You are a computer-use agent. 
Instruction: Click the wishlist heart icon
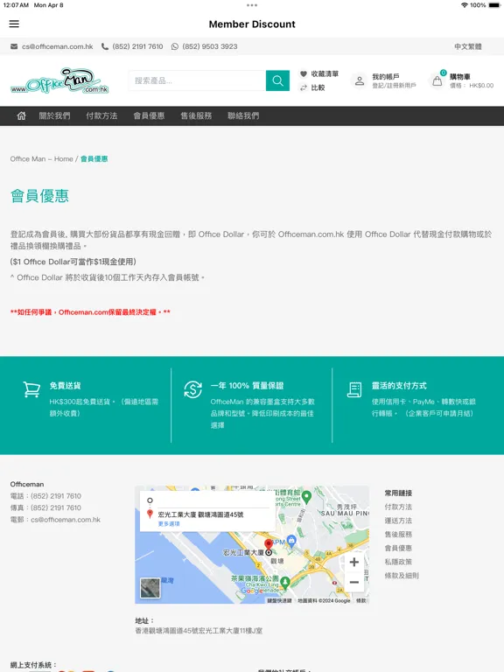pos(304,73)
